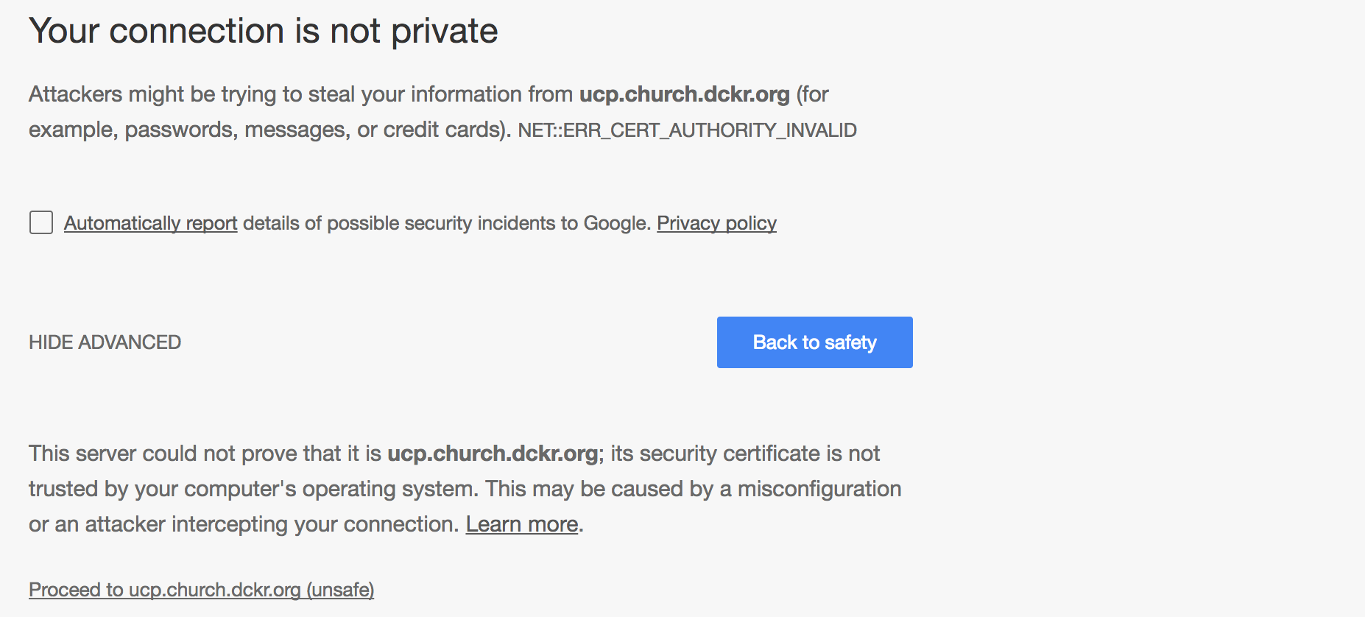This screenshot has width=1365, height=617.
Task: Open the Privacy policy link
Action: click(716, 223)
